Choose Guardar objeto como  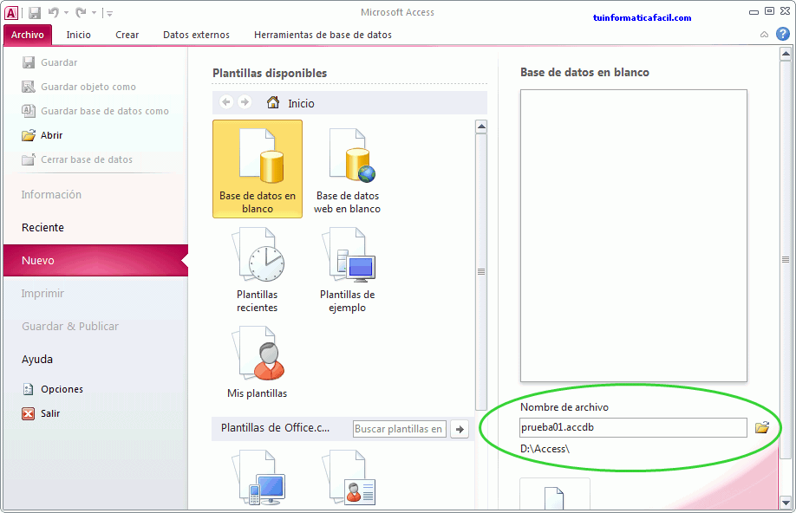point(88,87)
